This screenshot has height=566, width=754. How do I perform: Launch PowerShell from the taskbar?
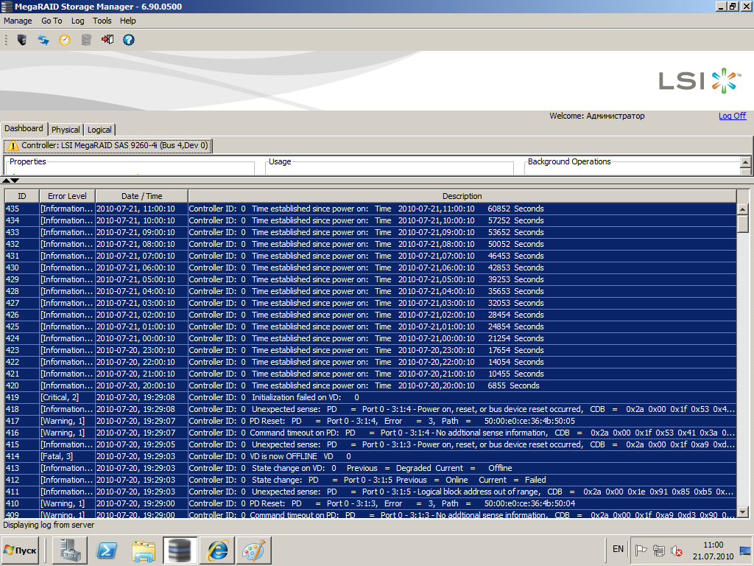pos(108,550)
